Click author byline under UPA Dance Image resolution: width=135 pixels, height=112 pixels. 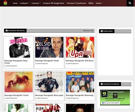(x=72, y=63)
